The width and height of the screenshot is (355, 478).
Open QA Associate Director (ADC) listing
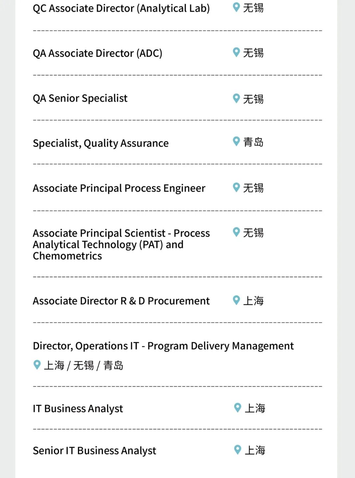click(98, 53)
